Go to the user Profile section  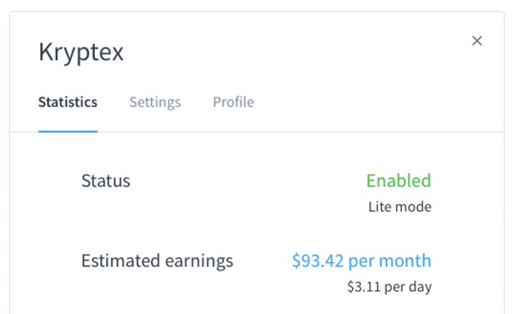[x=233, y=102]
